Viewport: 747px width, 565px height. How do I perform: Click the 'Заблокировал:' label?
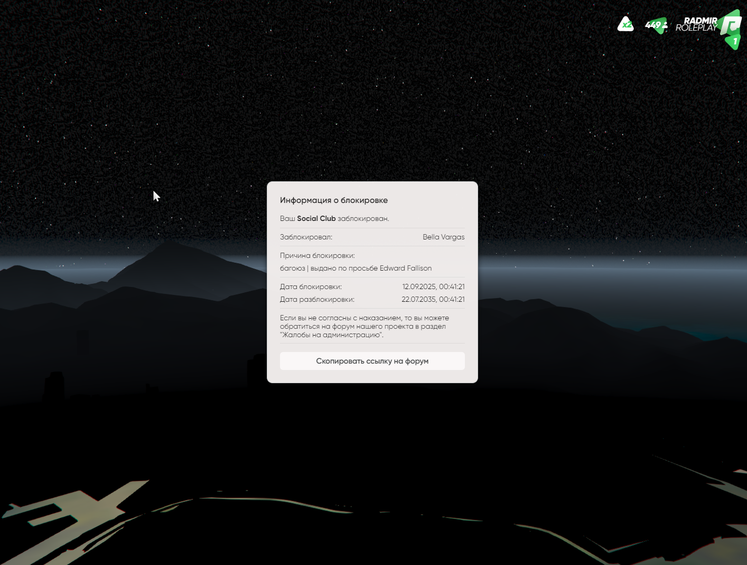tap(306, 237)
